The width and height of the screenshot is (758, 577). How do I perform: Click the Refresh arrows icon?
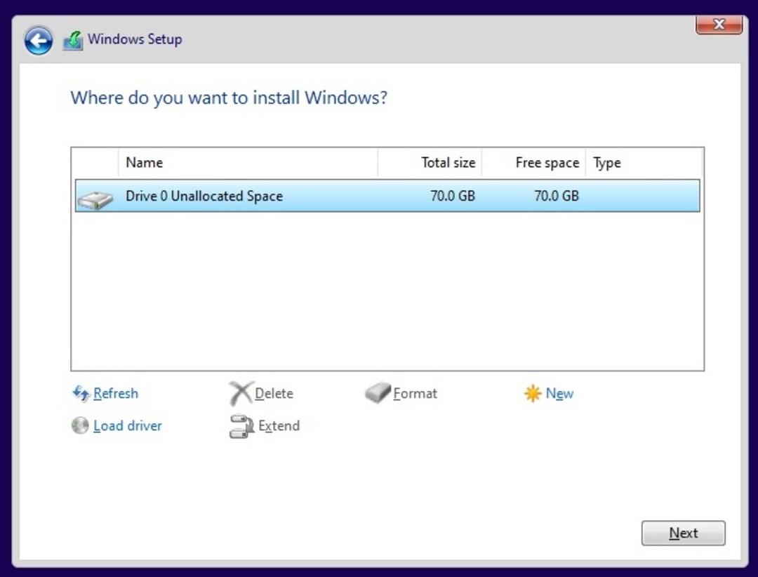(x=81, y=393)
